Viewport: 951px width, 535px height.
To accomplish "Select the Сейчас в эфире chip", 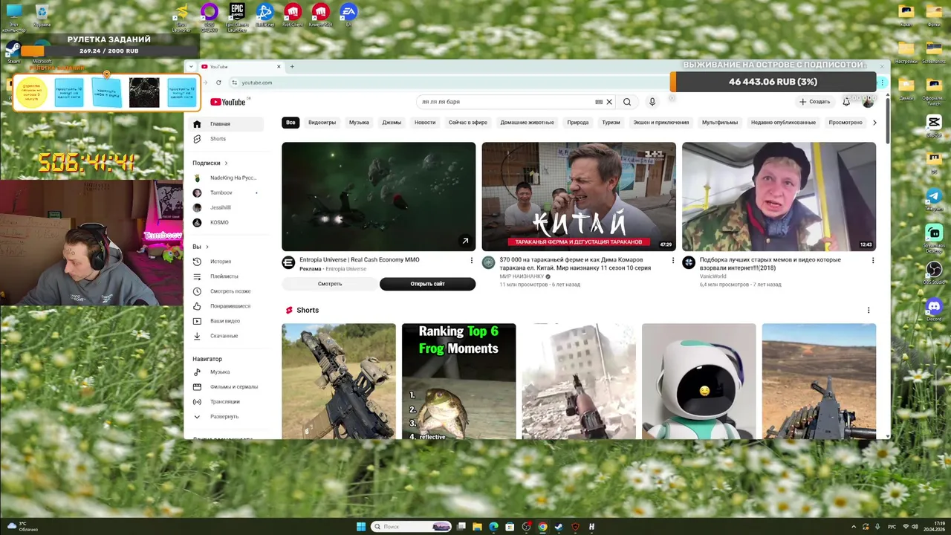I will (x=468, y=123).
